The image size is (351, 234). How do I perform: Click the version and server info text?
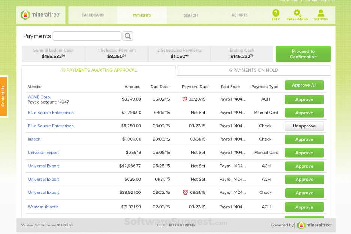tap(47, 225)
